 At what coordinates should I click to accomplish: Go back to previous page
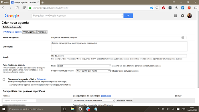click(x=3, y=8)
